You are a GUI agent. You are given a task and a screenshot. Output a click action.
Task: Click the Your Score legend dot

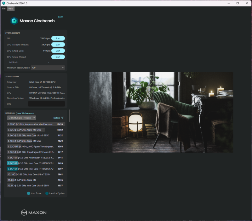pyautogui.click(x=28, y=193)
